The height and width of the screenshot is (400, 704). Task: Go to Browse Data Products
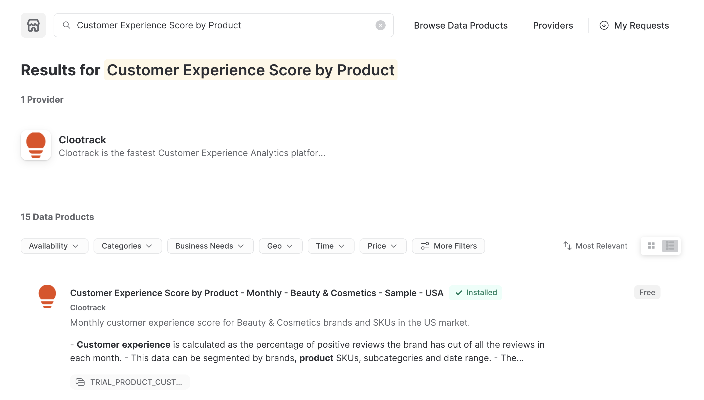point(460,25)
